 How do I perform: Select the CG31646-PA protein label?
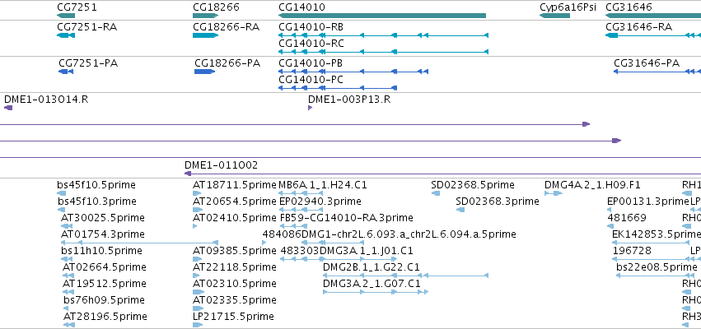647,63
